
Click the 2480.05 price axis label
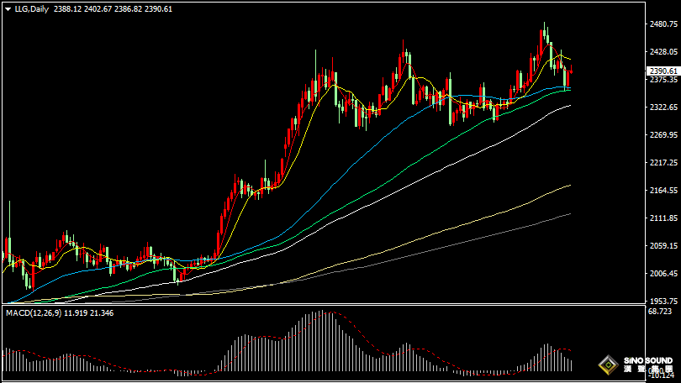tap(663, 24)
